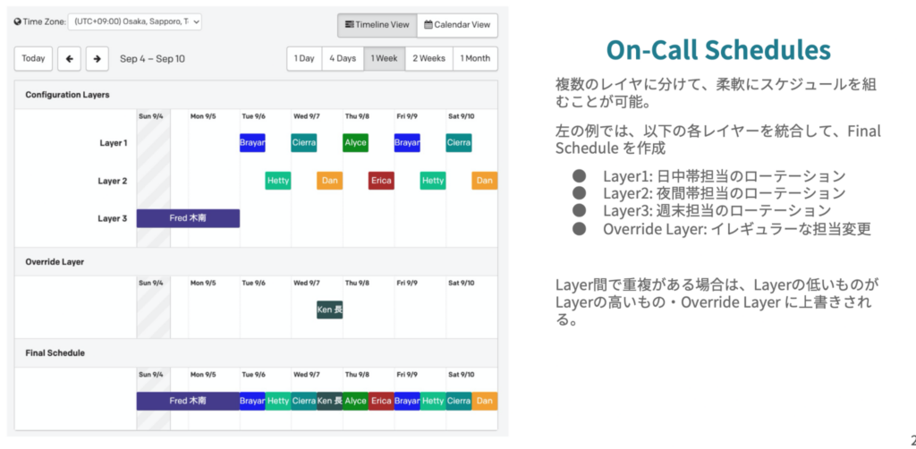Click the last Dan shift in Final Schedule
The image size is (916, 449).
[484, 402]
